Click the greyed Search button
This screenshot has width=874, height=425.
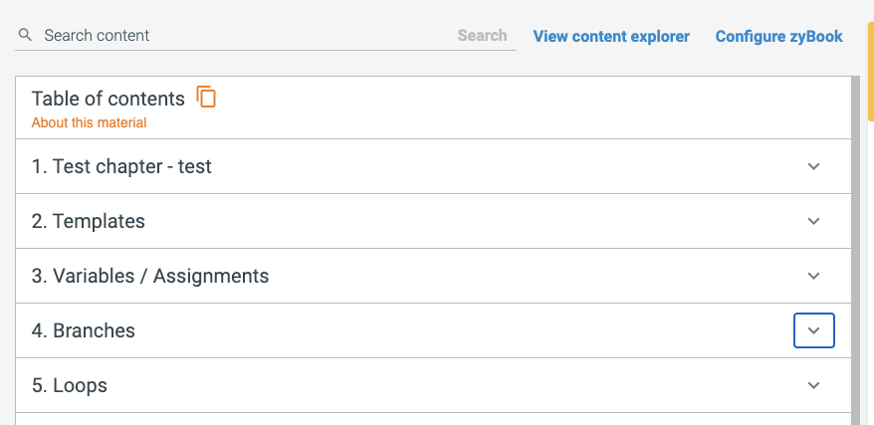(482, 36)
